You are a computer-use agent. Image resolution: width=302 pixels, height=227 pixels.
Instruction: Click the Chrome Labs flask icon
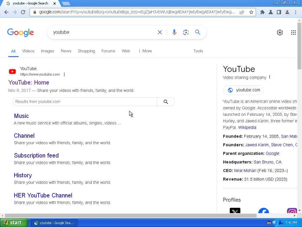pos(271,12)
